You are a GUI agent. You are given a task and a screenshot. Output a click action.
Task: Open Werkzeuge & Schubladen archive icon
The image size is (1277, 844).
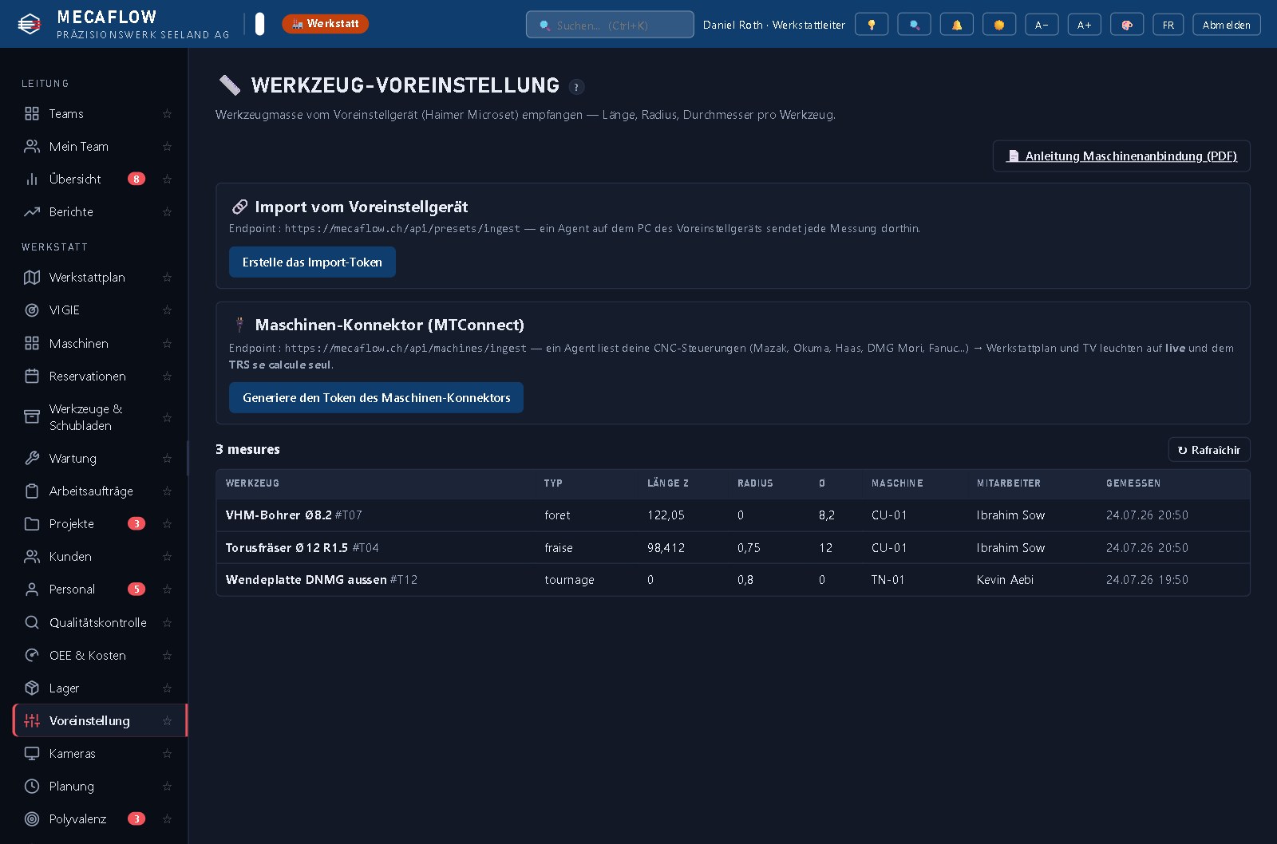pyautogui.click(x=32, y=417)
